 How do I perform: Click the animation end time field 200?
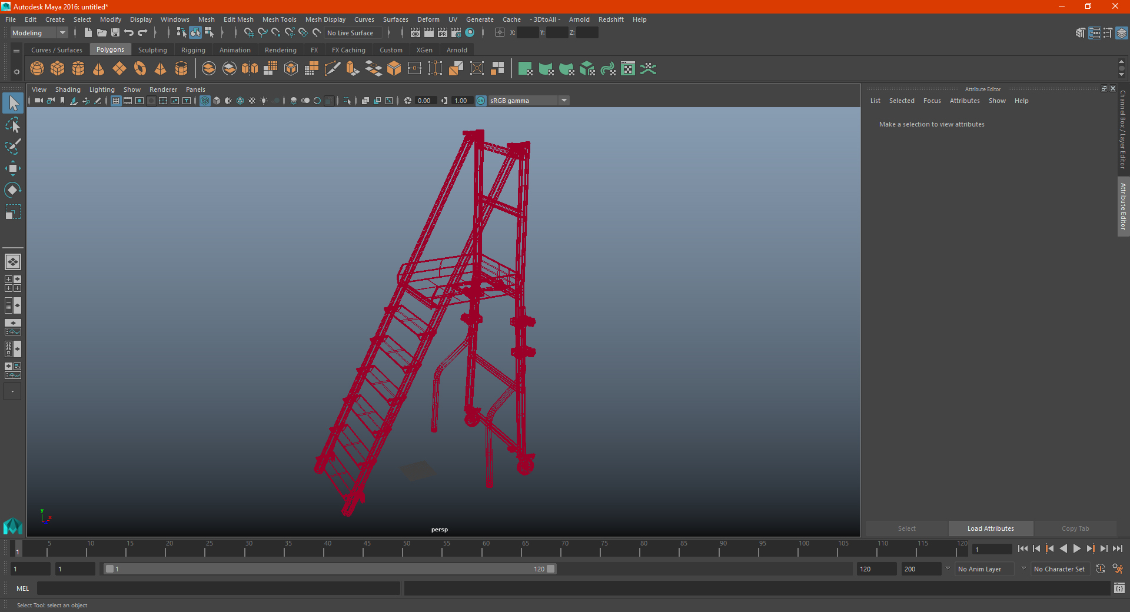[x=921, y=569]
